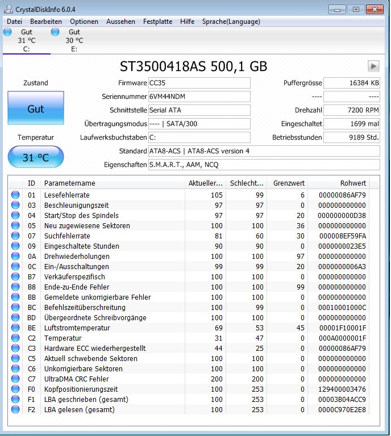Click status circle for Ende-zu-Ende Fehler row

[x=15, y=287]
